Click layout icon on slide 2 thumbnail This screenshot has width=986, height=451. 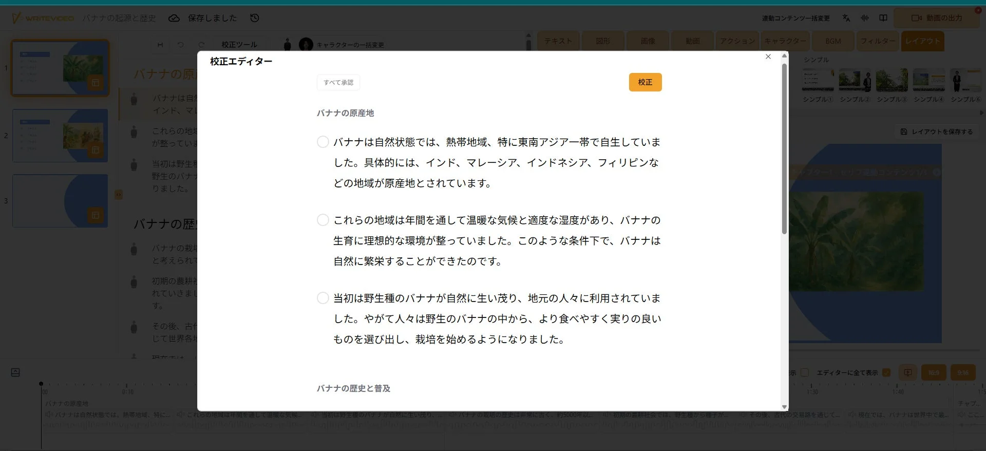[x=96, y=150]
